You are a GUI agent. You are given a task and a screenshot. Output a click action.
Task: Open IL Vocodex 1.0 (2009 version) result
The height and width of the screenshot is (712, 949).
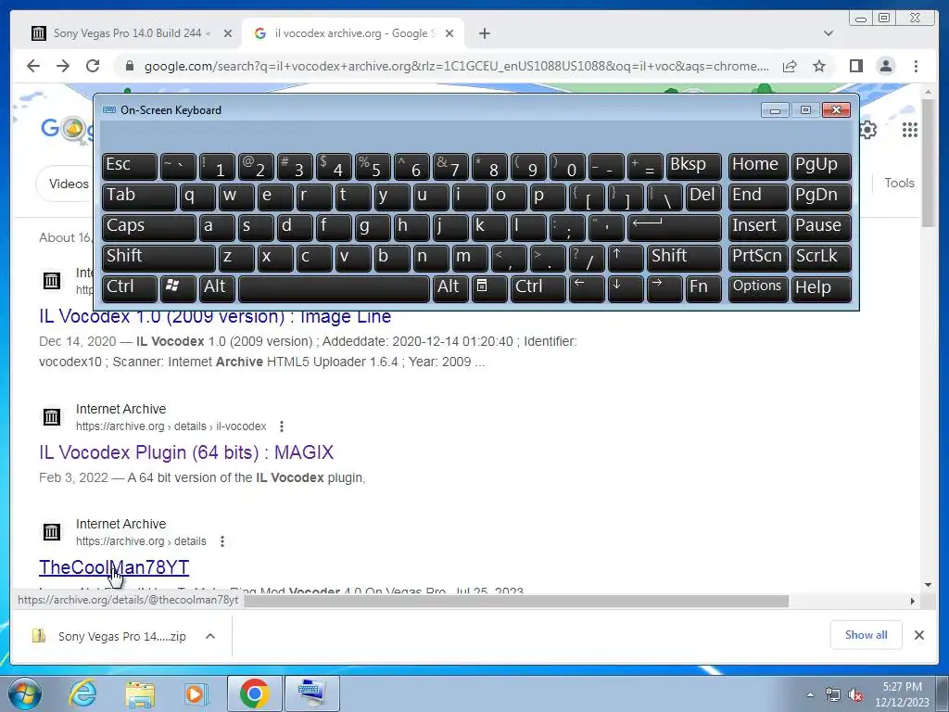point(215,317)
